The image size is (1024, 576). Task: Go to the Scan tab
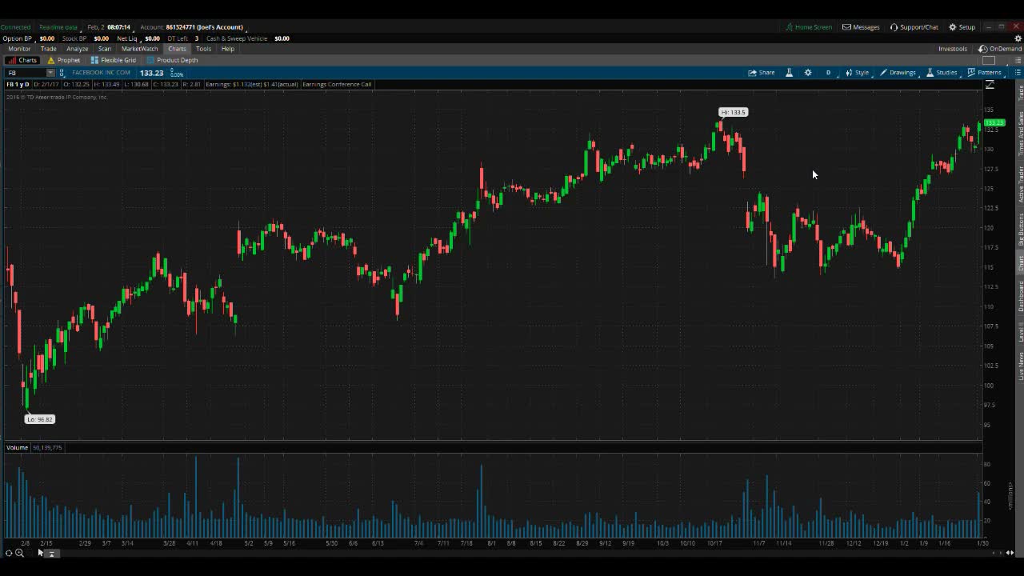coord(105,49)
